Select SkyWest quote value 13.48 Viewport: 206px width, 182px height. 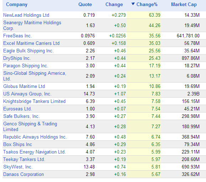coord(89,167)
